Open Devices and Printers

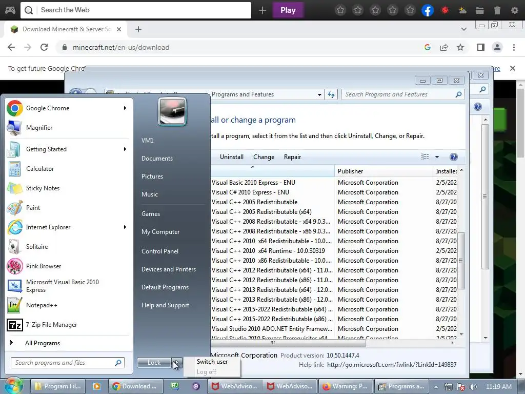[168, 269]
